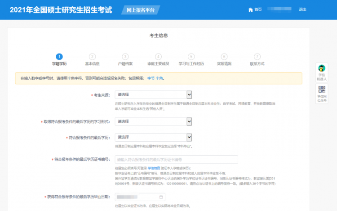The image size is (337, 211).
Task: Click the 学信网公众号 QR code icon
Action: pyautogui.click(x=322, y=89)
